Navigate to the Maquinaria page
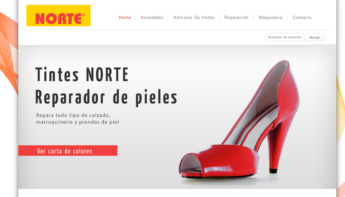This screenshot has width=345, height=197. [x=270, y=17]
